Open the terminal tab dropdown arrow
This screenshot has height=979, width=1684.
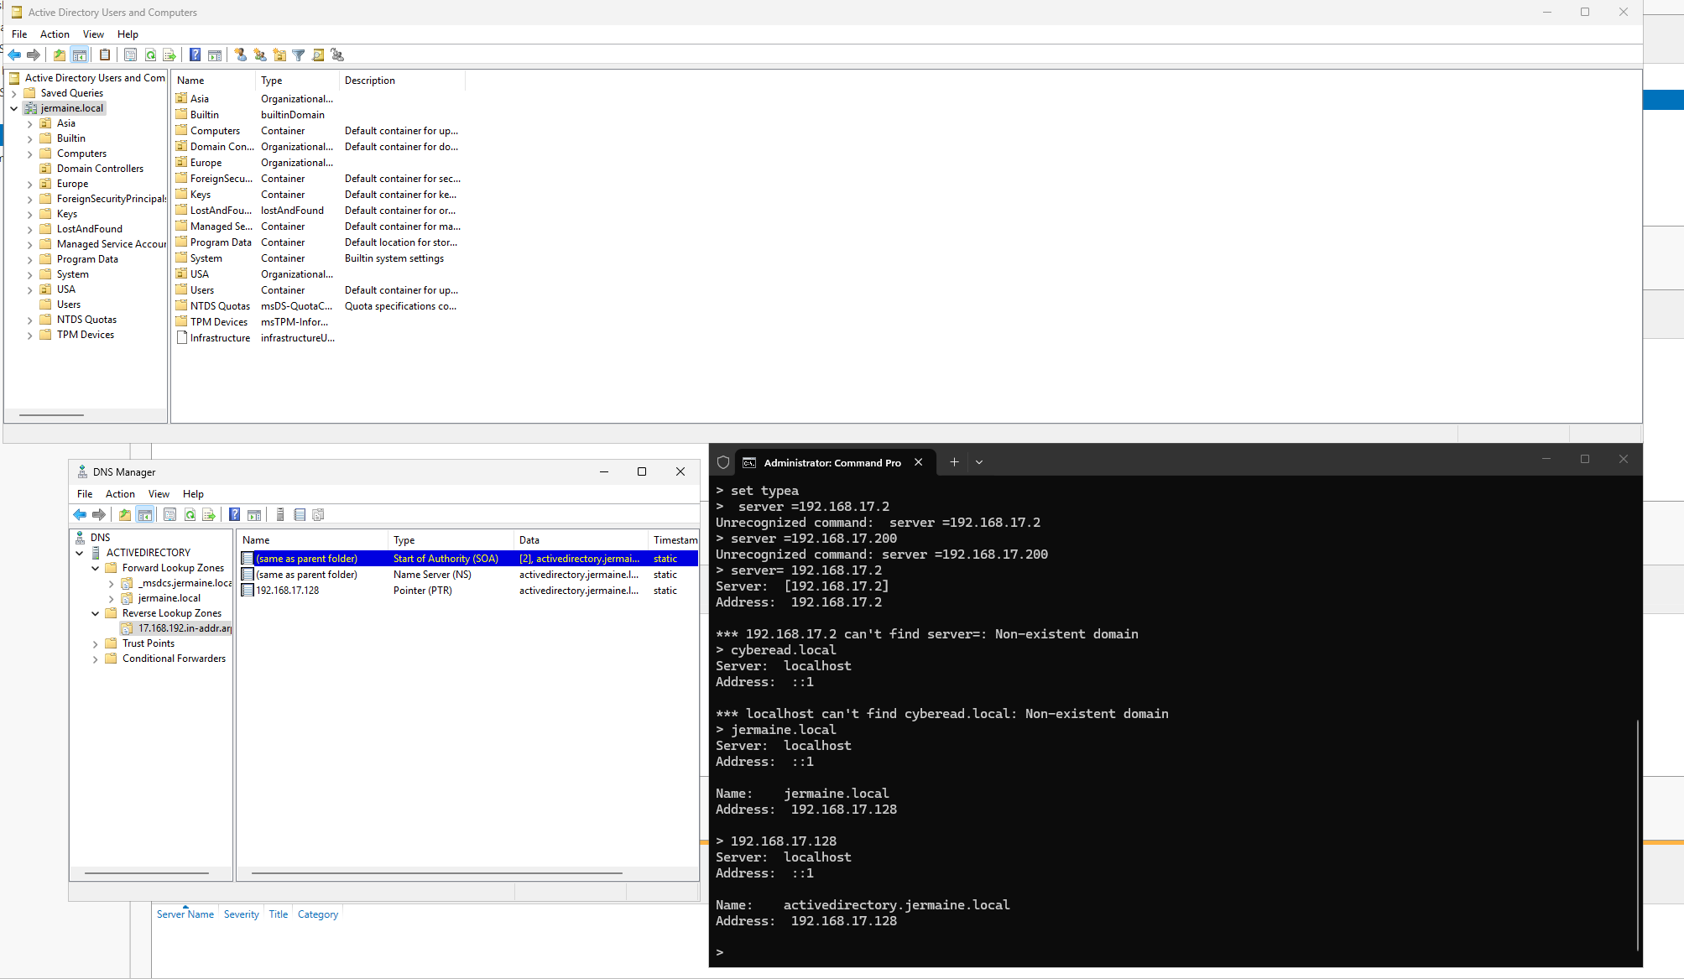tap(979, 462)
